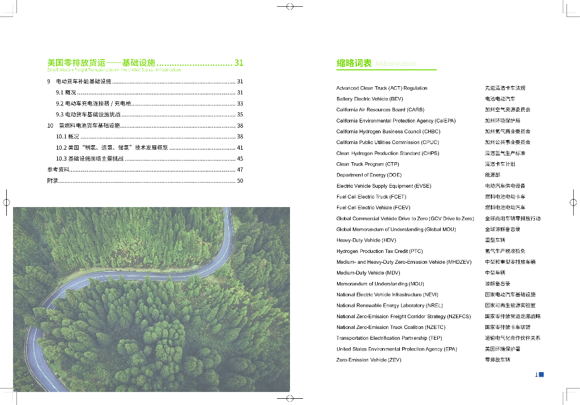
Task: Click the aerial forest road photo
Action: (x=151, y=299)
